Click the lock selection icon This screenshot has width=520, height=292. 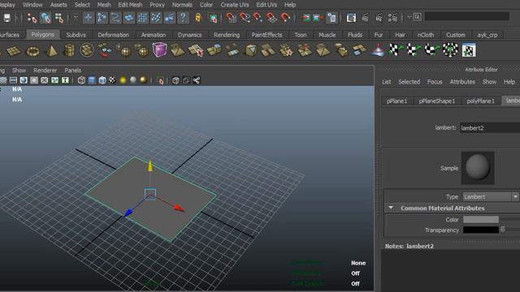pos(198,18)
